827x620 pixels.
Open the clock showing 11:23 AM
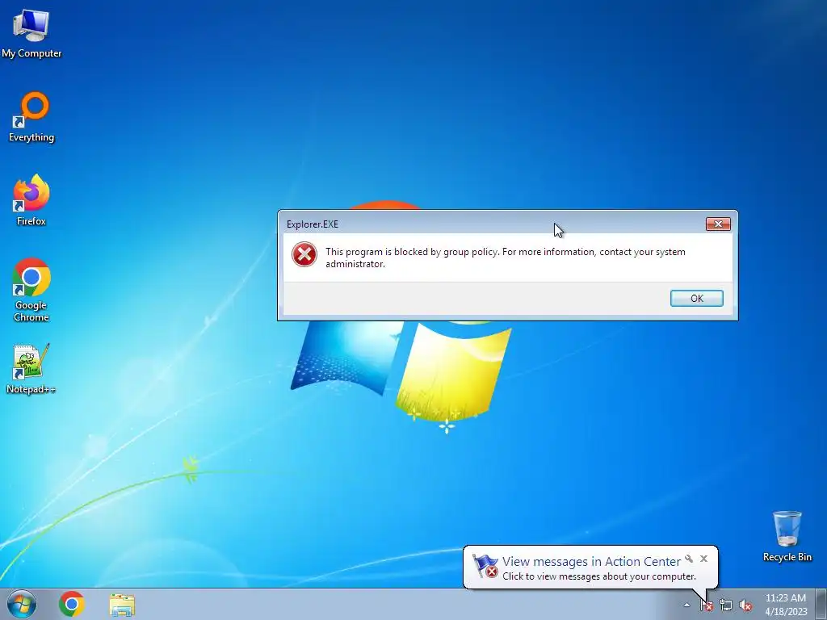point(786,605)
